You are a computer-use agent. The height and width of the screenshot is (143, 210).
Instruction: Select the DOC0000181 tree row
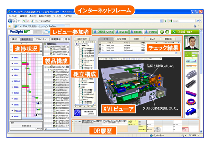click(x=57, y=113)
